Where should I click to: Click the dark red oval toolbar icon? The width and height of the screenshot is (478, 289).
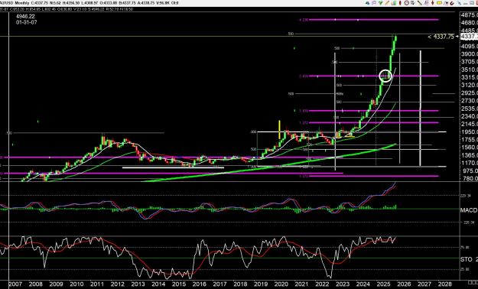click(400, 3)
